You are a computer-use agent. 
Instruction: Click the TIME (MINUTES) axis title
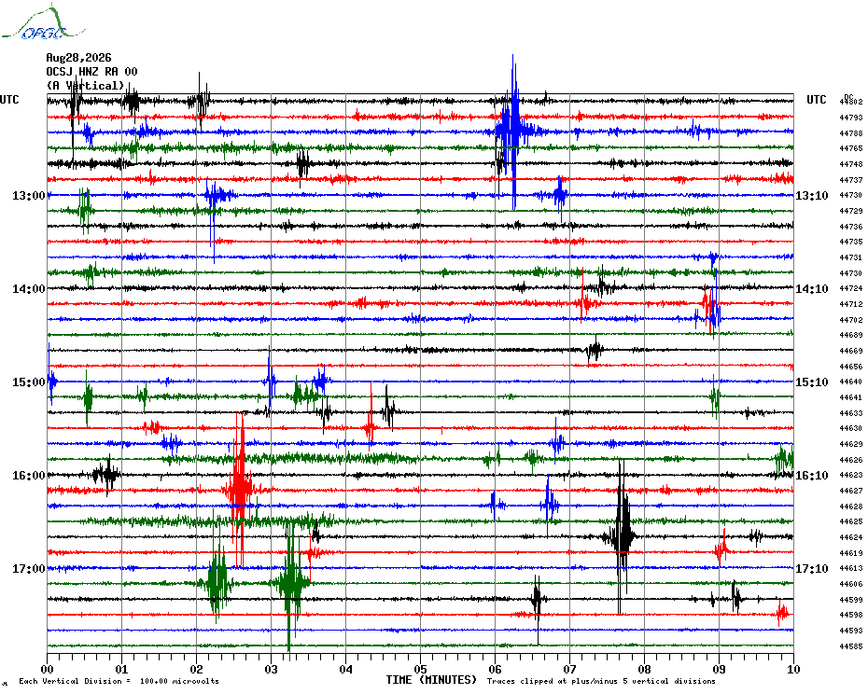coord(431,680)
